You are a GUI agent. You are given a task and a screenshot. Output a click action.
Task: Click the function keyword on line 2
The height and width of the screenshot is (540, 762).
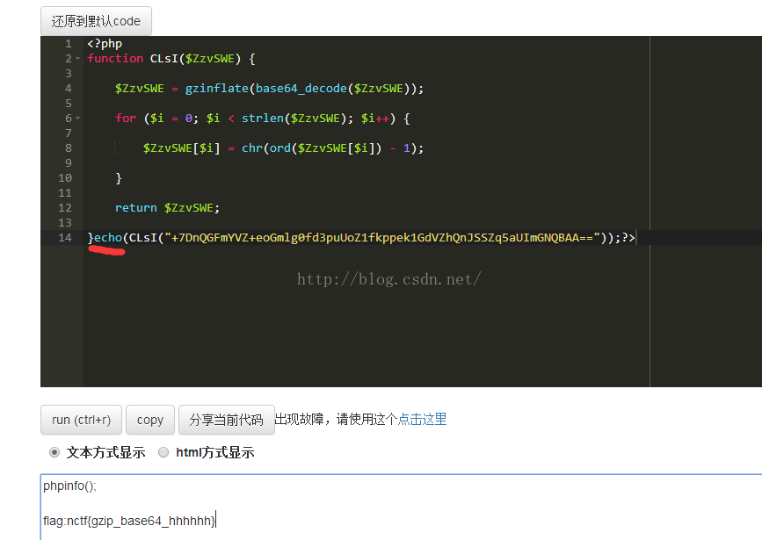point(115,58)
